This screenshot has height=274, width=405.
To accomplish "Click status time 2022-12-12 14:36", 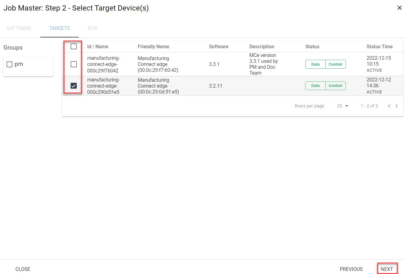I will pos(379,83).
